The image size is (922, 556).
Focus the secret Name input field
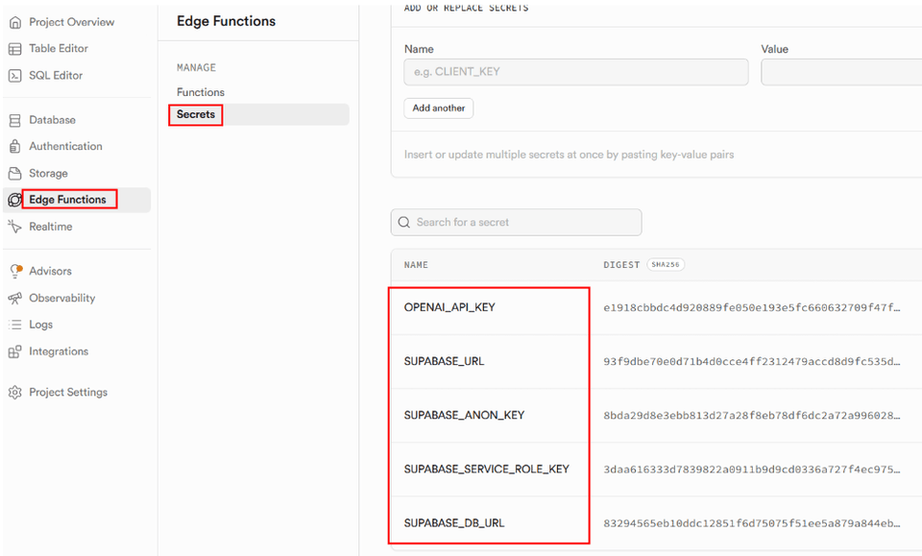tap(576, 72)
